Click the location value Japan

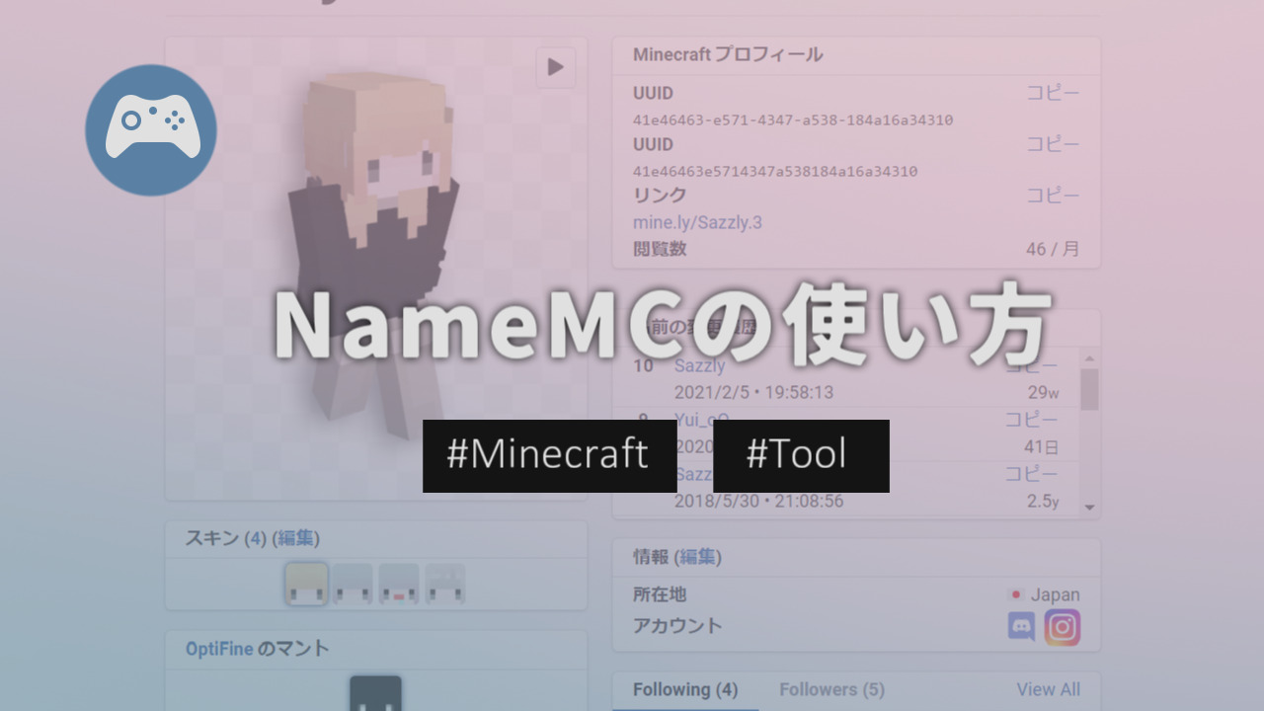[1056, 594]
